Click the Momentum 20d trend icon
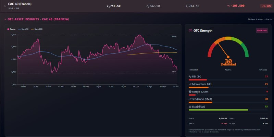 click(x=190, y=84)
